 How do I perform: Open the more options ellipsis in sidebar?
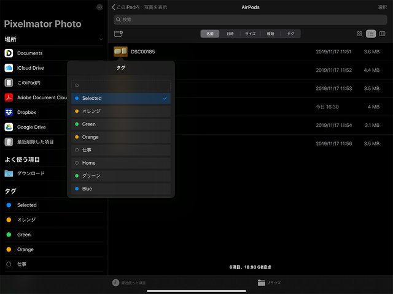(99, 7)
